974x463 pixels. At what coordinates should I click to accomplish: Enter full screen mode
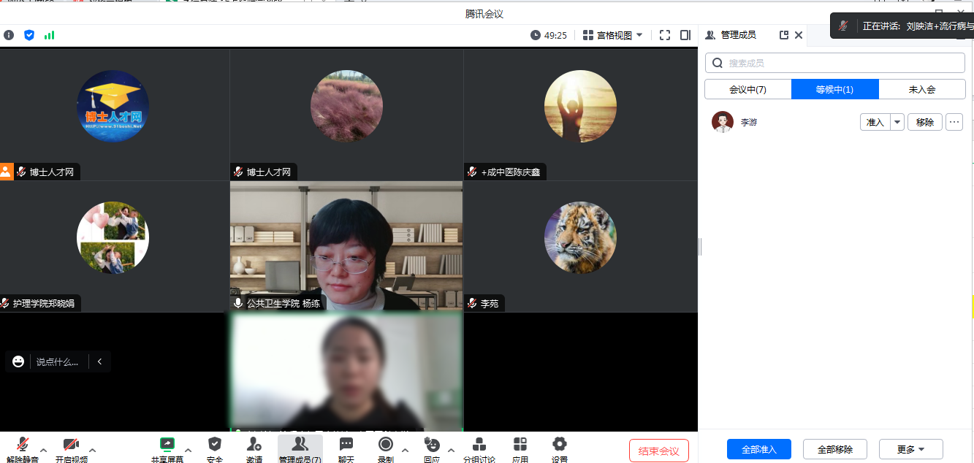click(665, 34)
